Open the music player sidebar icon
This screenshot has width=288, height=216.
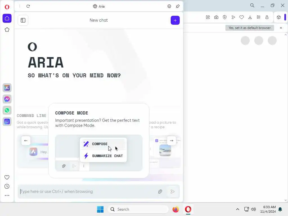[x=7, y=121]
